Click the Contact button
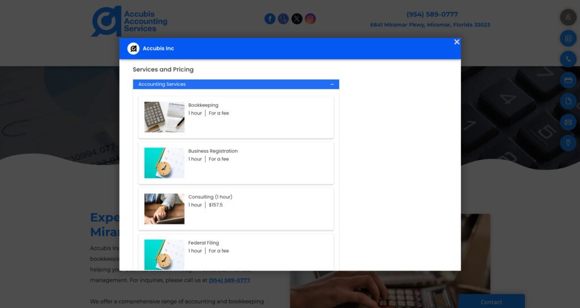This screenshot has width=580, height=308. tap(491, 302)
